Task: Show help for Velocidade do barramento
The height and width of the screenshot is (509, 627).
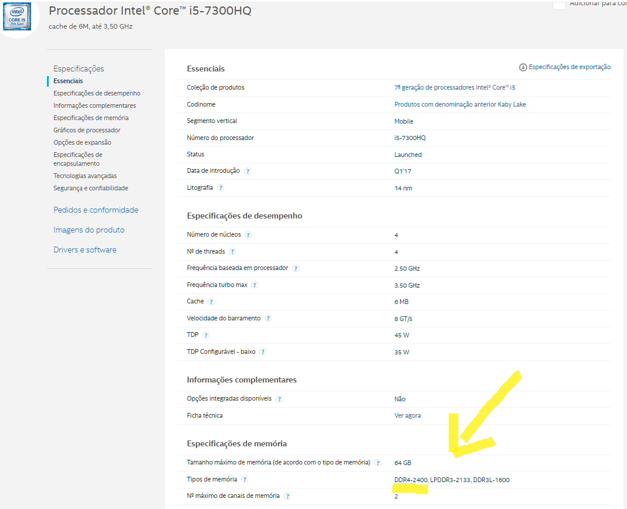Action: [x=268, y=318]
